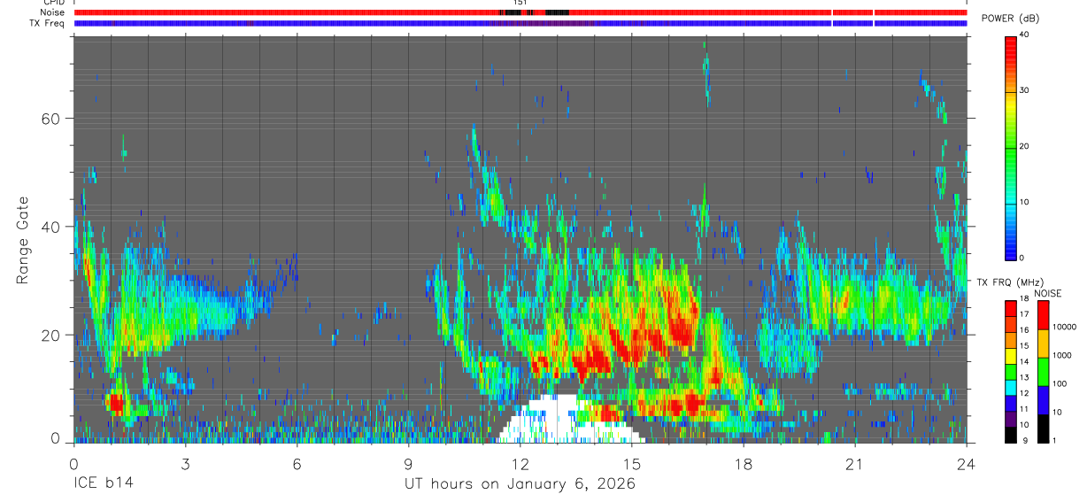Screen dimensions: 1087x502
Task: Click the "6" hour tick on the time axis
Action: pyautogui.click(x=297, y=463)
